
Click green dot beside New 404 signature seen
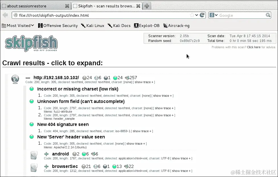pyautogui.click(x=32, y=125)
